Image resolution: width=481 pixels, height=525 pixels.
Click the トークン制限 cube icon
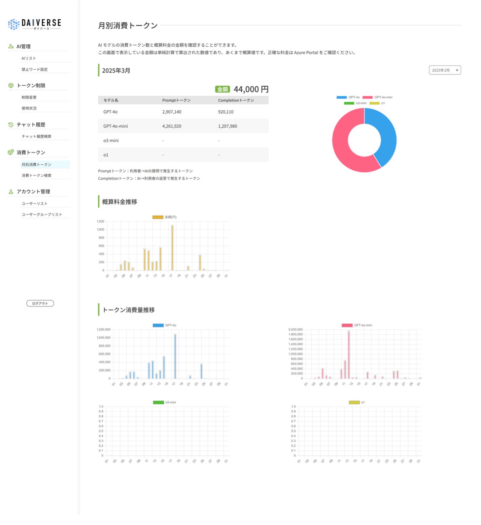[11, 85]
